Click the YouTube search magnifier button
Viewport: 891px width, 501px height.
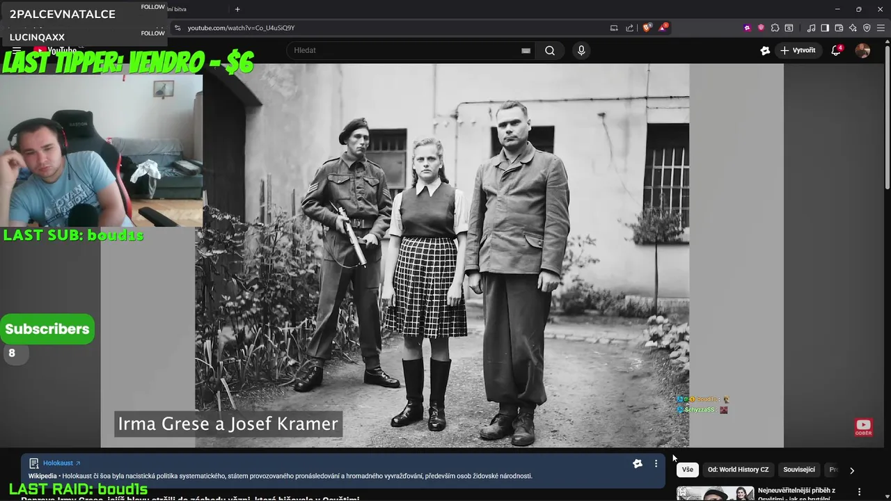[x=550, y=50]
